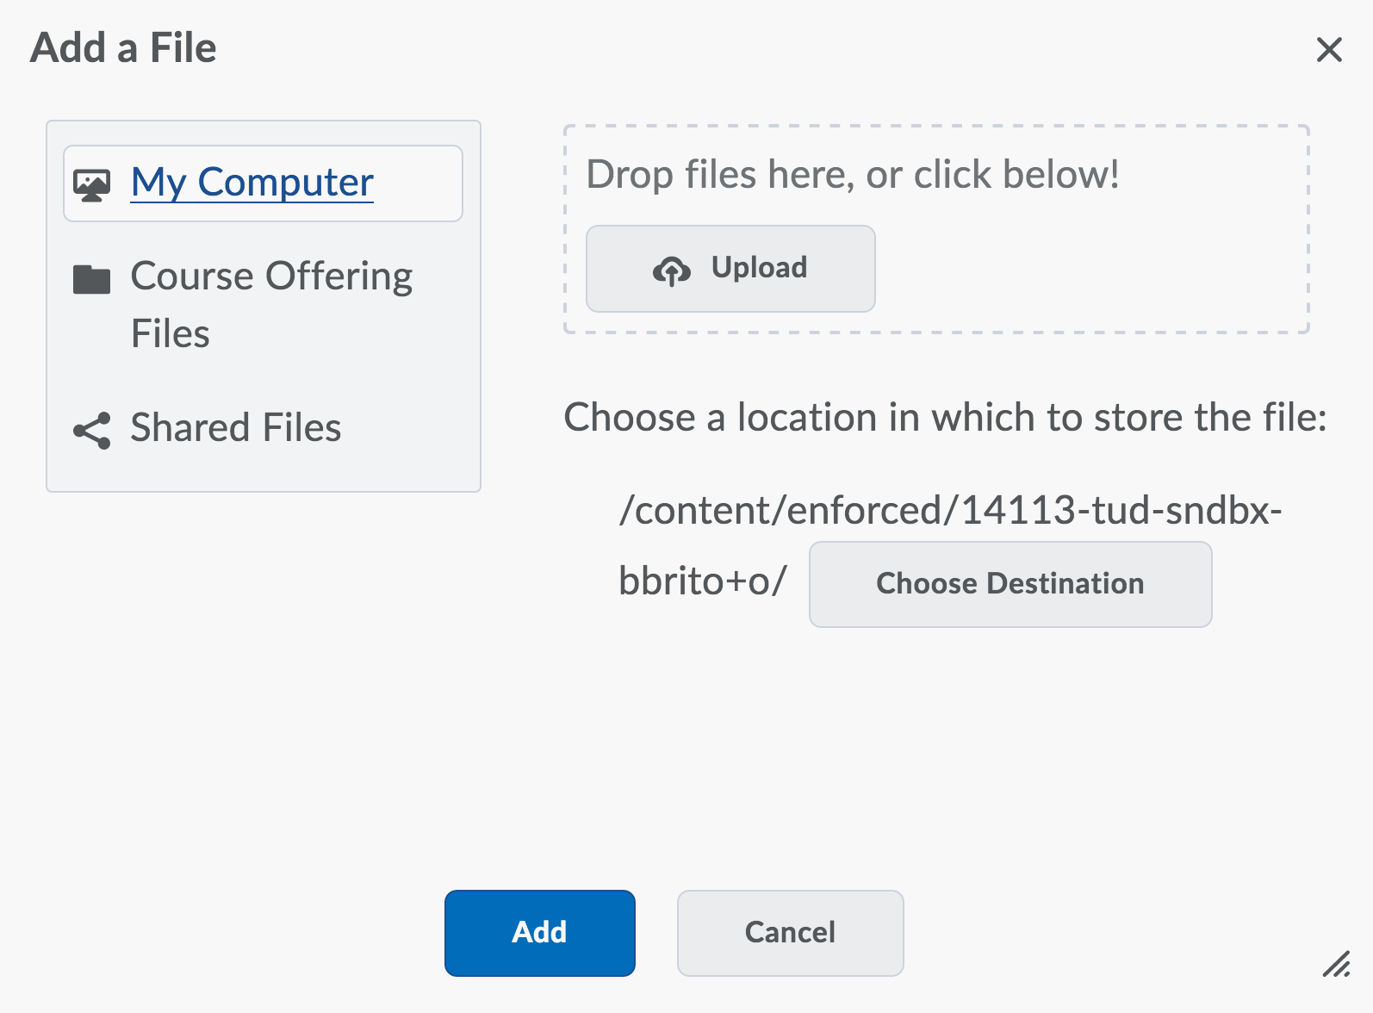Image resolution: width=1373 pixels, height=1013 pixels.
Task: Close the dialog with the X icon
Action: coord(1329,50)
